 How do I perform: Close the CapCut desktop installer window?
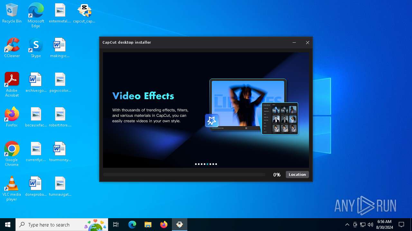(x=307, y=42)
